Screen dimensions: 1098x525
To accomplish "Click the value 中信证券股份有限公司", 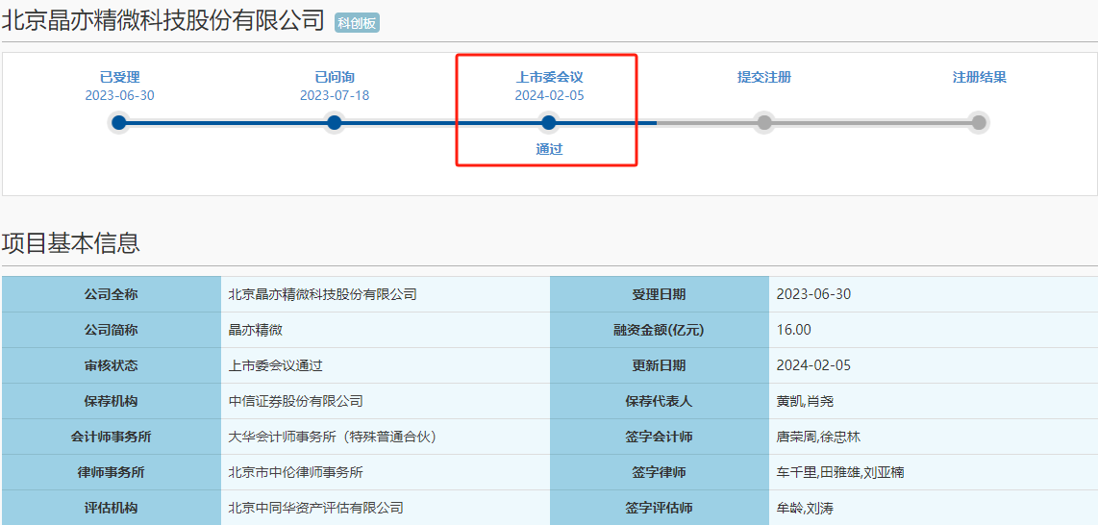I will coord(296,401).
